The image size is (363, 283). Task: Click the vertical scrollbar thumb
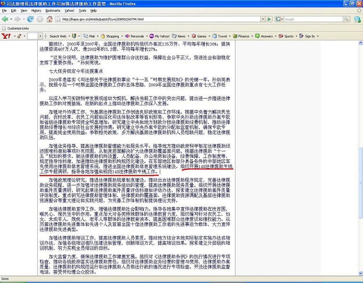pyautogui.click(x=361, y=183)
